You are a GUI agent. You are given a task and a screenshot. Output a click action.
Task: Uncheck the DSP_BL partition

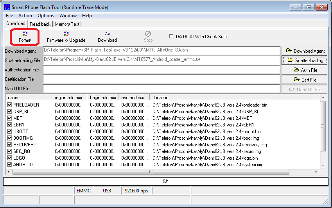tap(9, 111)
